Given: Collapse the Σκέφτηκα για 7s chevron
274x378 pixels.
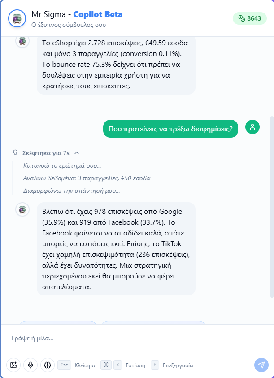Looking at the screenshot, I should click(x=77, y=153).
